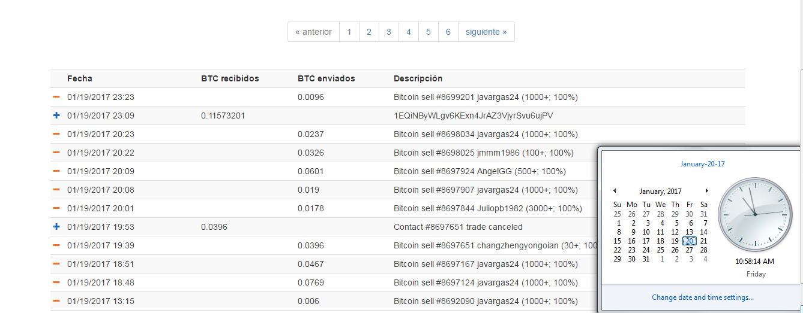The image size is (803, 313).
Task: Click Bitcoin sell #8699201 description
Action: coord(486,97)
